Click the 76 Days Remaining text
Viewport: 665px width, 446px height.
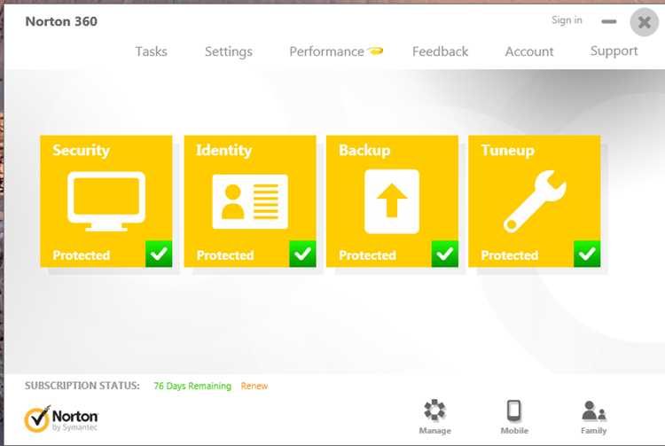[192, 386]
